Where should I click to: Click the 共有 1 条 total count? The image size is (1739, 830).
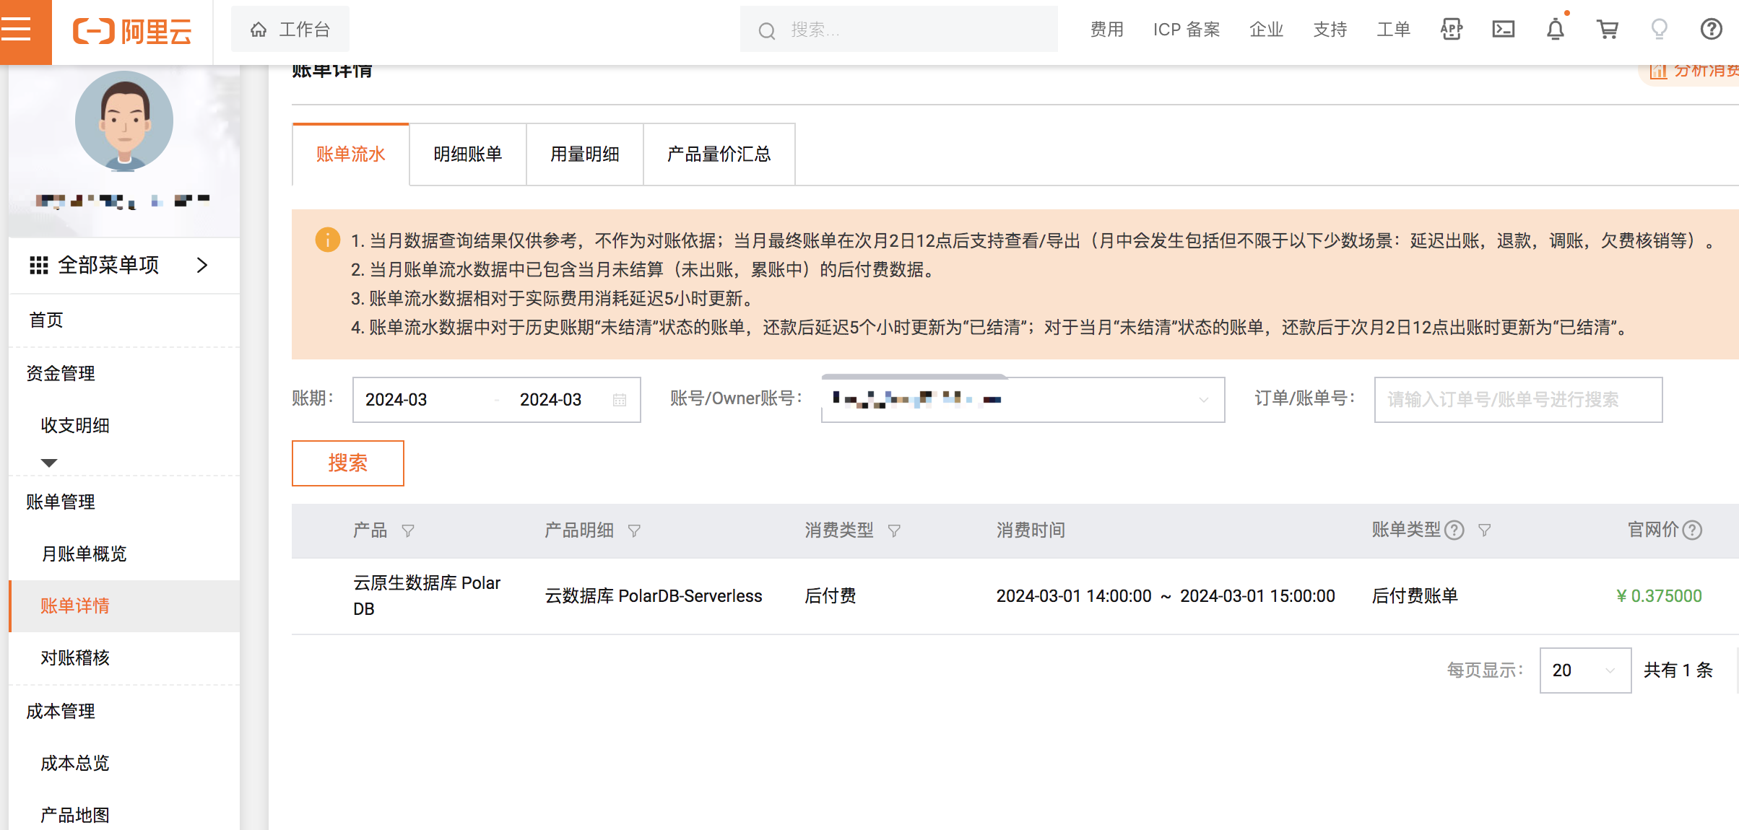click(1678, 670)
